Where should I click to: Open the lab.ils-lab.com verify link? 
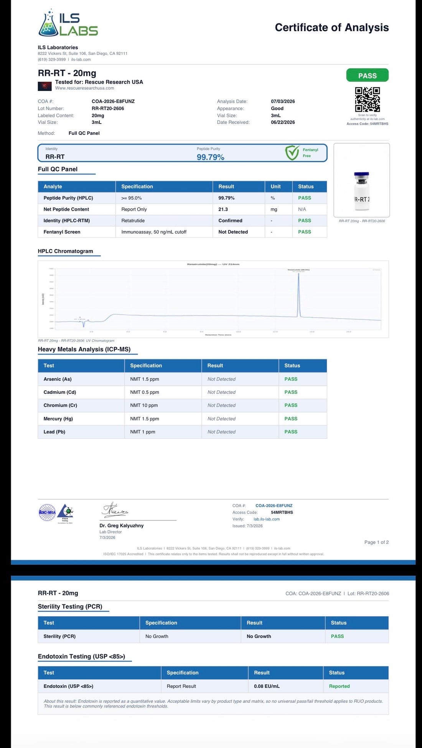pyautogui.click(x=267, y=519)
